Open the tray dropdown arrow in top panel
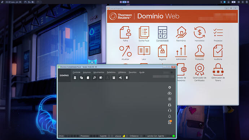 coord(221,2)
